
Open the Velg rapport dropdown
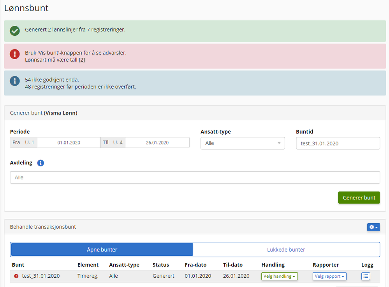329,276
